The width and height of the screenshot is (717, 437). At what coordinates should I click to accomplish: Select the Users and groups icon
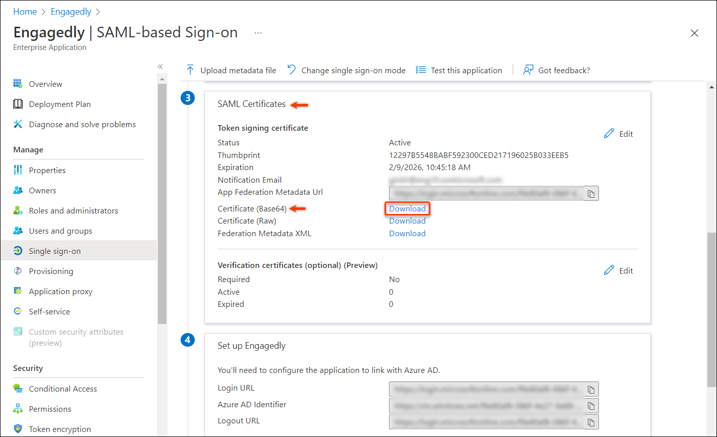(x=18, y=231)
